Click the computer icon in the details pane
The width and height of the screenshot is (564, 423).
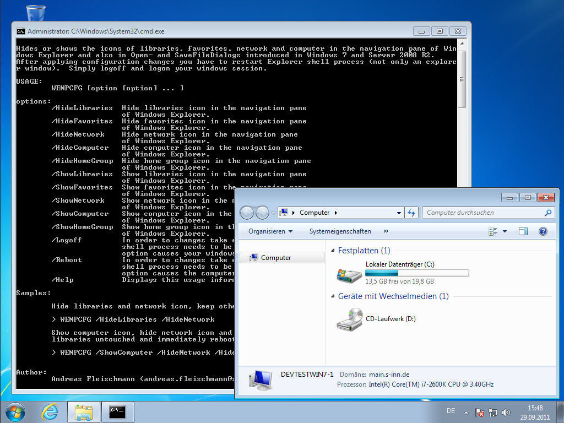tap(261, 381)
